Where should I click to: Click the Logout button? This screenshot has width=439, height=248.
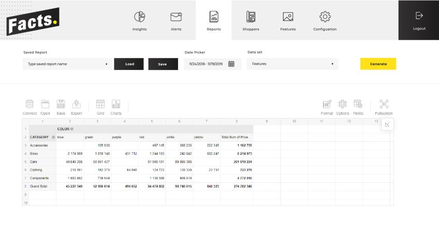[x=419, y=20]
